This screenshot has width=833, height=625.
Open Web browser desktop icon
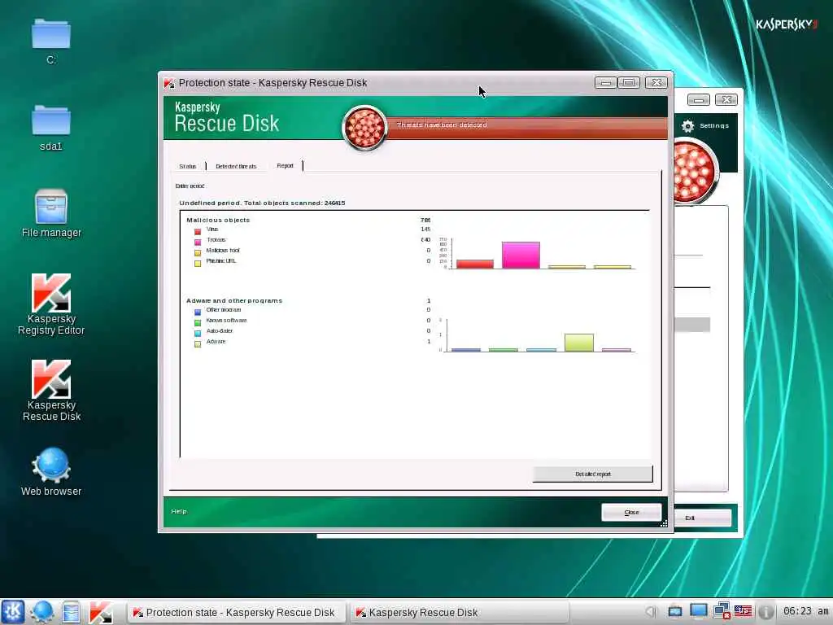coord(51,472)
